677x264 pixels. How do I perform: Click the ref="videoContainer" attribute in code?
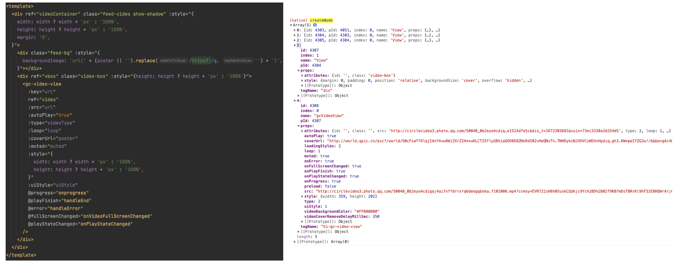click(53, 14)
